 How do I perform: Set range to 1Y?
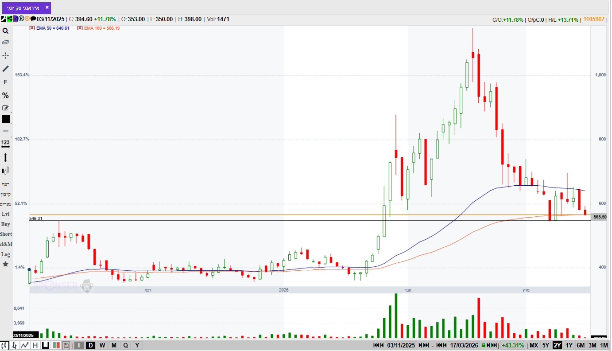[569, 345]
